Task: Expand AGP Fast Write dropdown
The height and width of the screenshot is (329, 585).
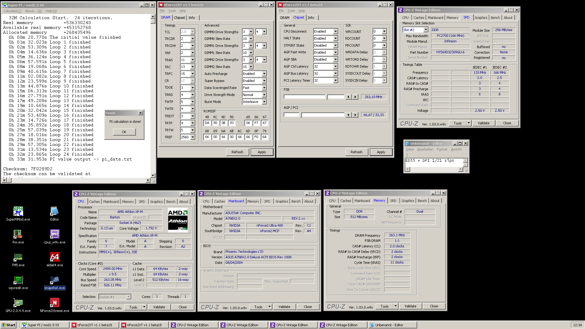Action: coord(335,52)
